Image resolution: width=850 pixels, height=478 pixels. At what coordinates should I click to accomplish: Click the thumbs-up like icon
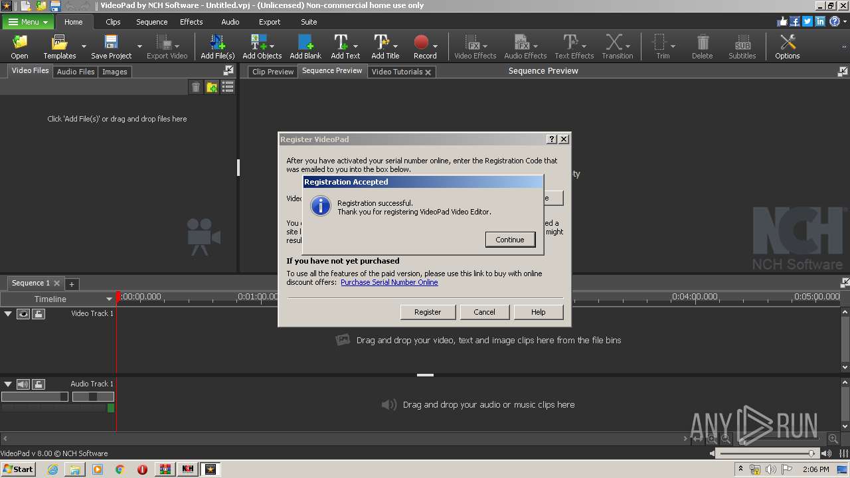coord(782,21)
